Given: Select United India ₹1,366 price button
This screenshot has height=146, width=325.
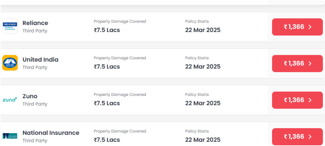Looking at the screenshot, I should (297, 63).
